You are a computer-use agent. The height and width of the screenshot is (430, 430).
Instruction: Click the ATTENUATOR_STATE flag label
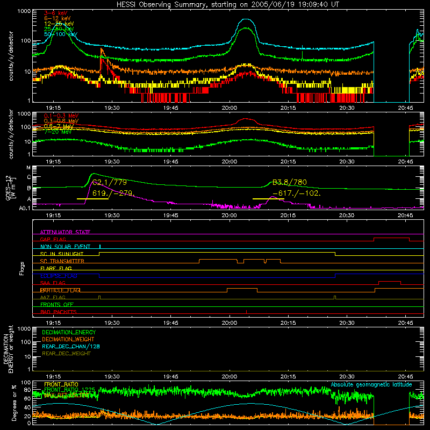point(65,232)
